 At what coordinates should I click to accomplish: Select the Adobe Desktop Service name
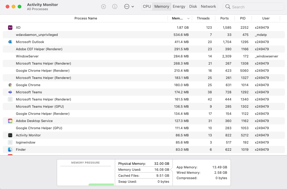point(34,121)
